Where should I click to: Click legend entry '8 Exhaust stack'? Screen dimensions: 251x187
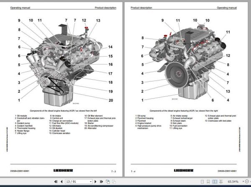(x=178, y=121)
